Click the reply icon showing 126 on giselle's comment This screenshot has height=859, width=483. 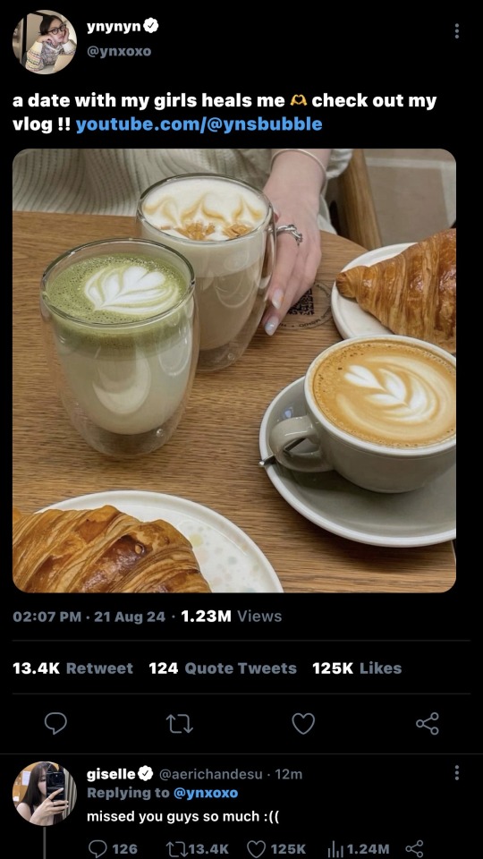pos(113,848)
